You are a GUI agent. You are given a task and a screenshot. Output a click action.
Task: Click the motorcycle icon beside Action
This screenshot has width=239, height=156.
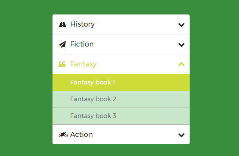tap(63, 134)
